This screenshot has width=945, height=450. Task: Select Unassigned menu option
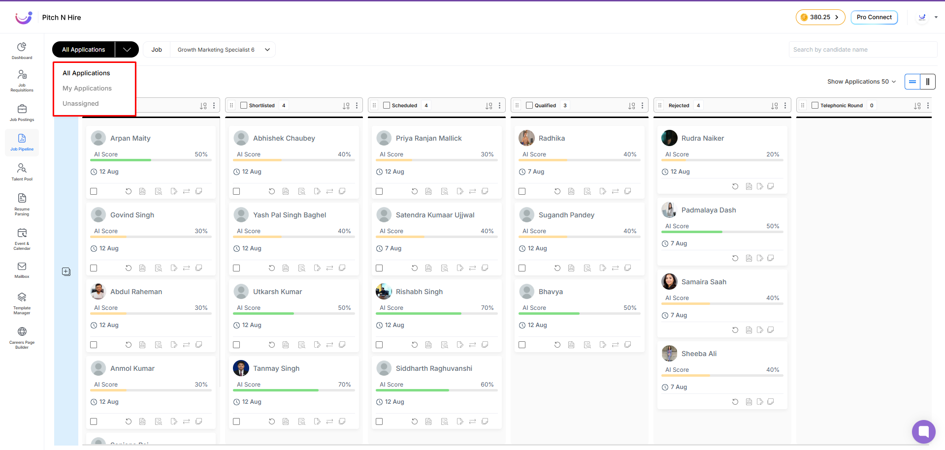pyautogui.click(x=81, y=104)
